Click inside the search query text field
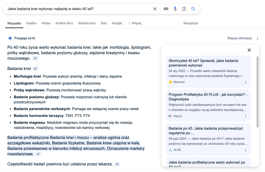This screenshot has height=172, width=265. pyautogui.click(x=78, y=9)
